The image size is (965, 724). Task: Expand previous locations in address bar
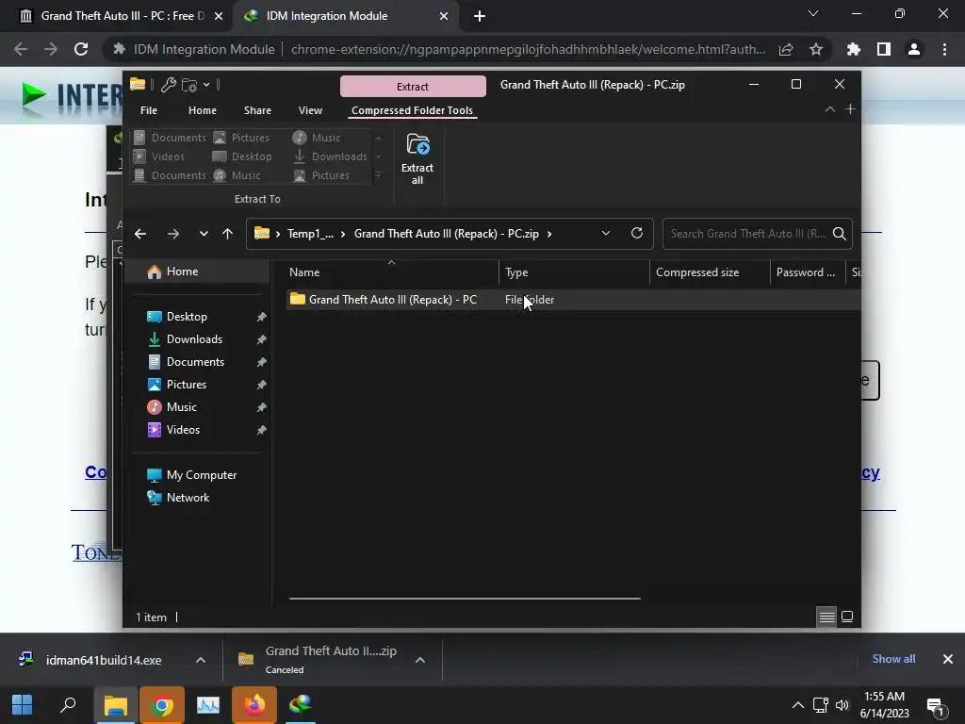click(x=606, y=234)
